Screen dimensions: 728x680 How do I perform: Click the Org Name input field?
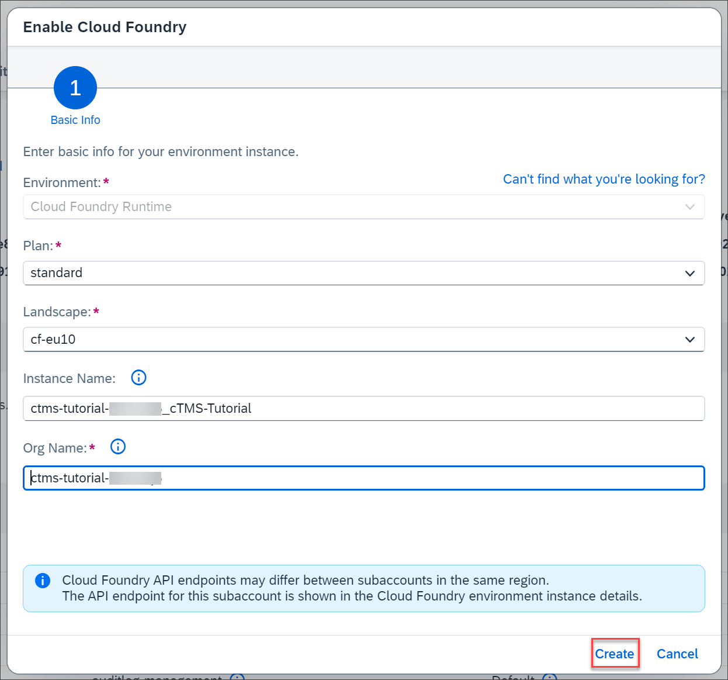pyautogui.click(x=364, y=478)
